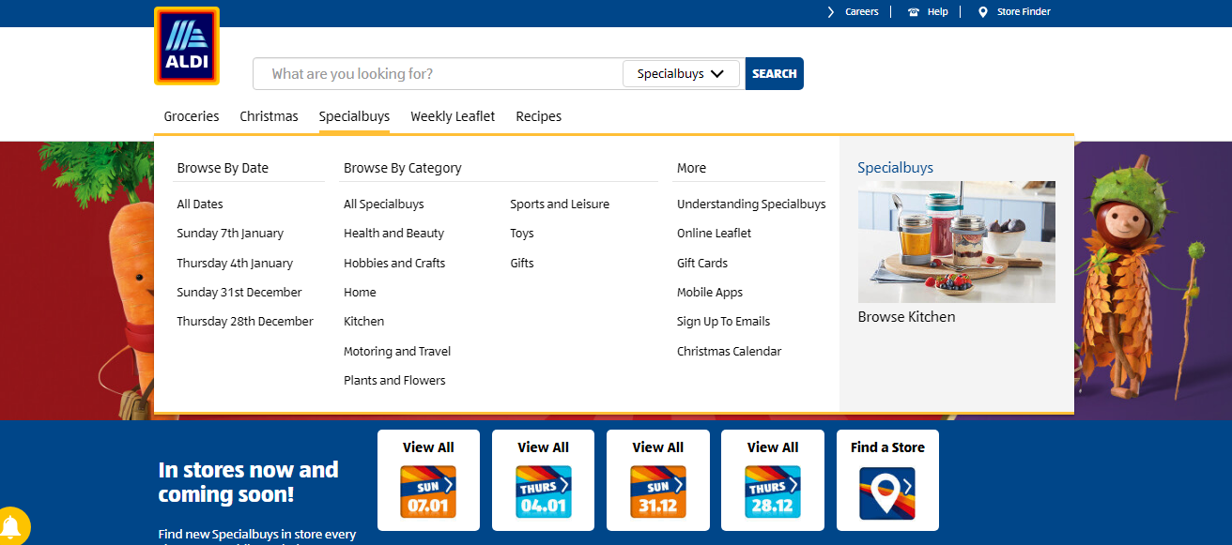Expand the Specialbuys search category dropdown
The image size is (1232, 545).
point(681,74)
